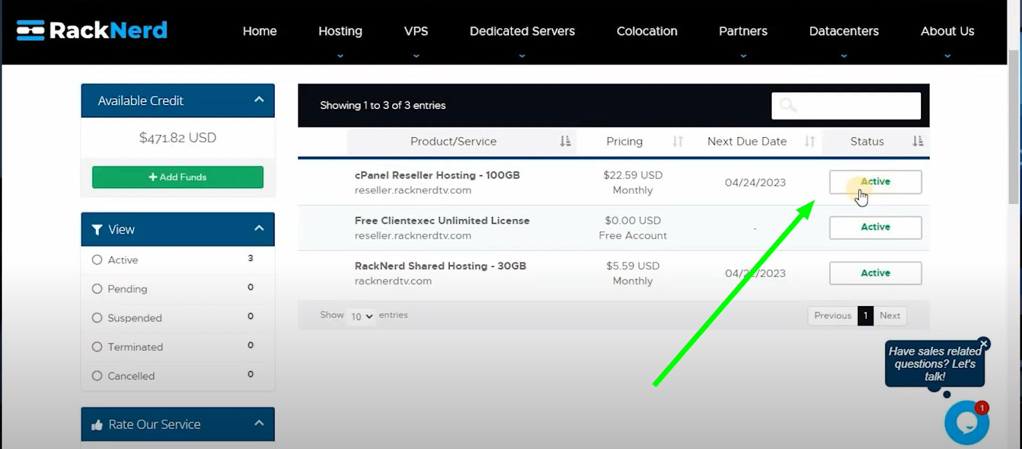Select the Active filter radio button
Screen dimensions: 1022x449
coord(97,260)
